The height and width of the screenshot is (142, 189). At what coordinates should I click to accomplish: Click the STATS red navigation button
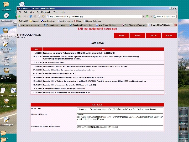(138, 35)
